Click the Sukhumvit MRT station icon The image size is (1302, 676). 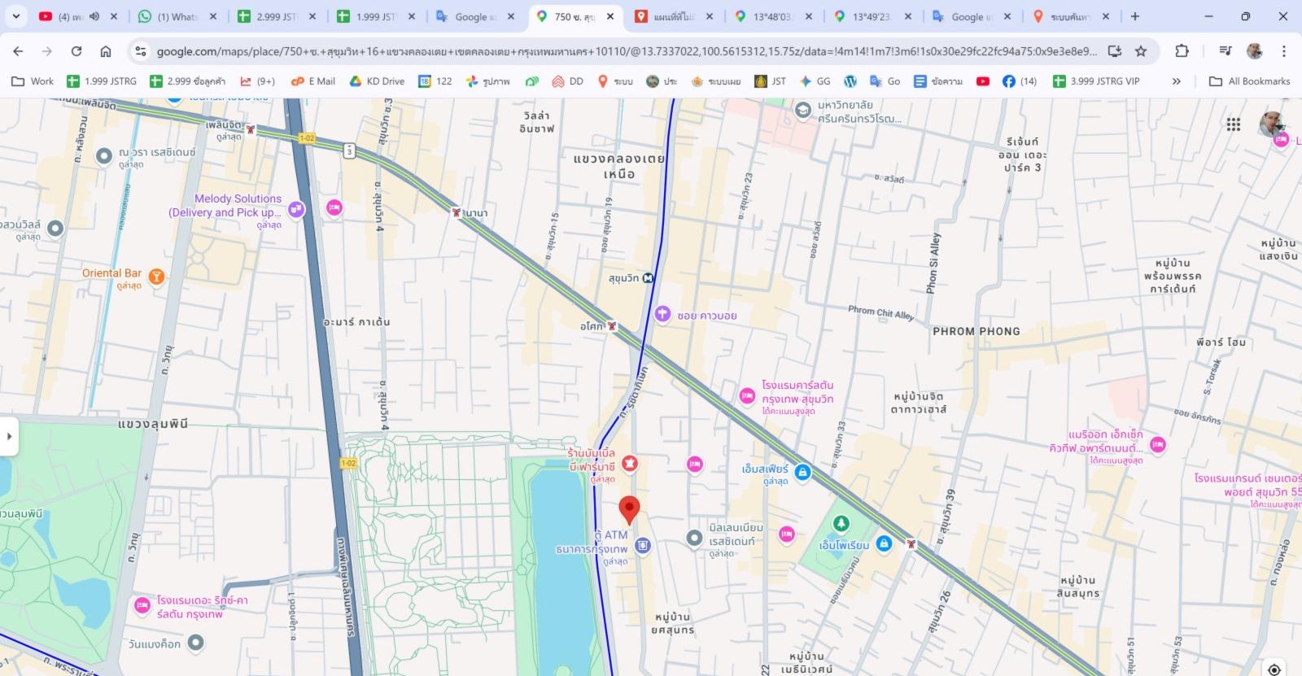point(648,278)
